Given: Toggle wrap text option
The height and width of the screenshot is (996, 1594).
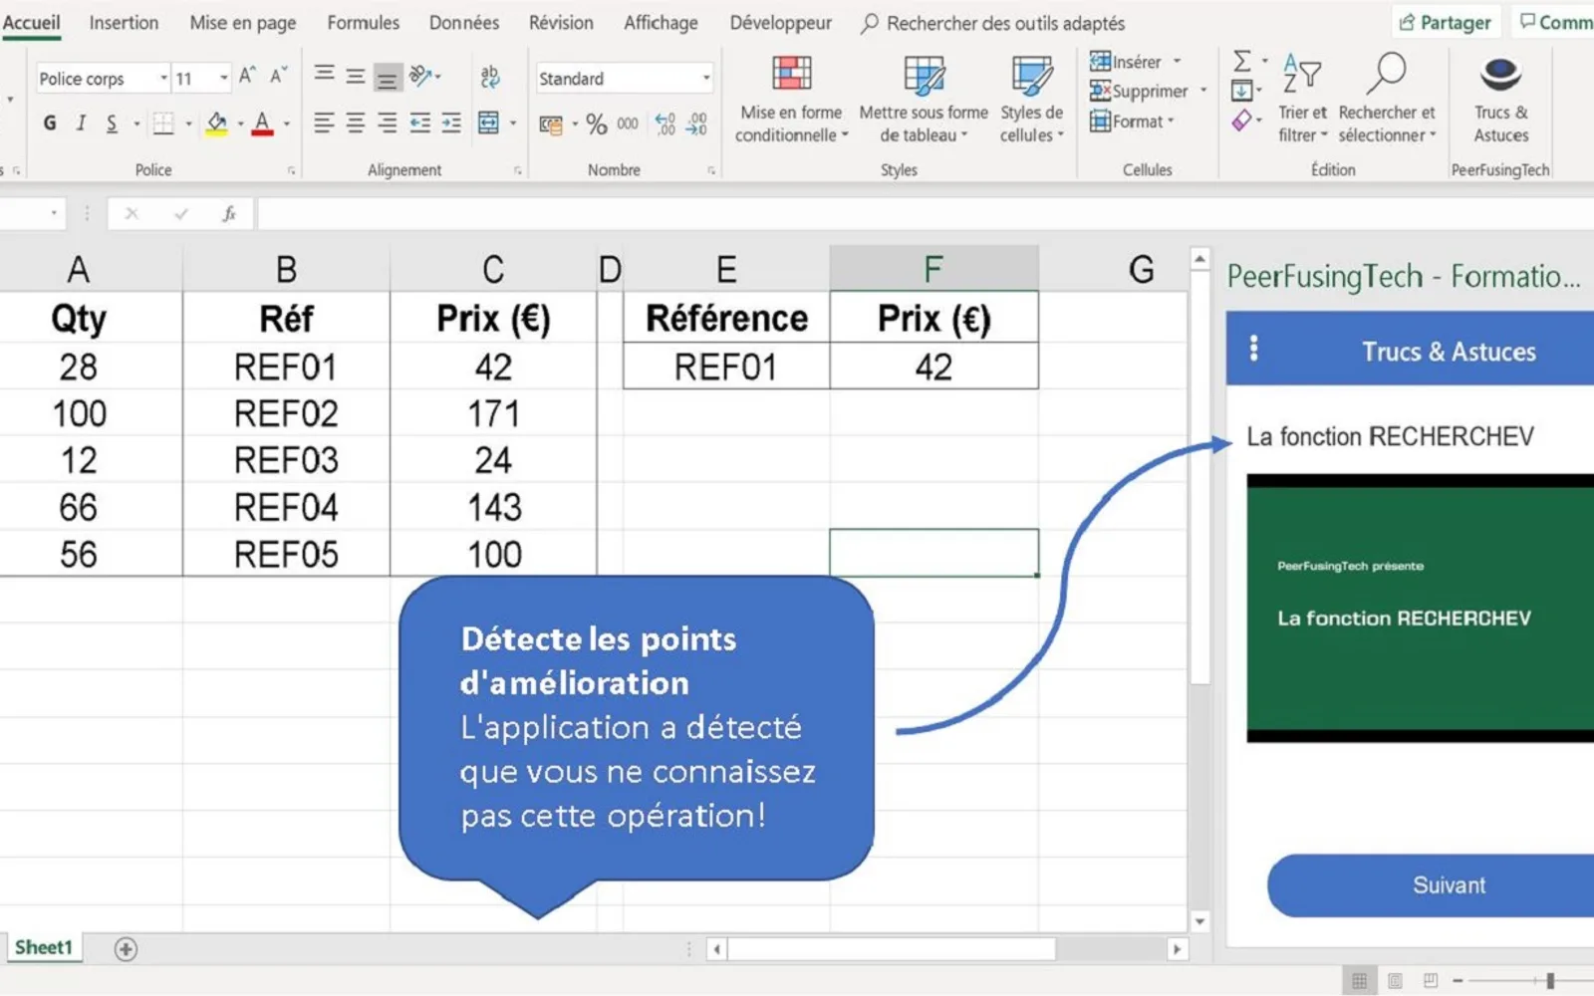Looking at the screenshot, I should tap(489, 76).
